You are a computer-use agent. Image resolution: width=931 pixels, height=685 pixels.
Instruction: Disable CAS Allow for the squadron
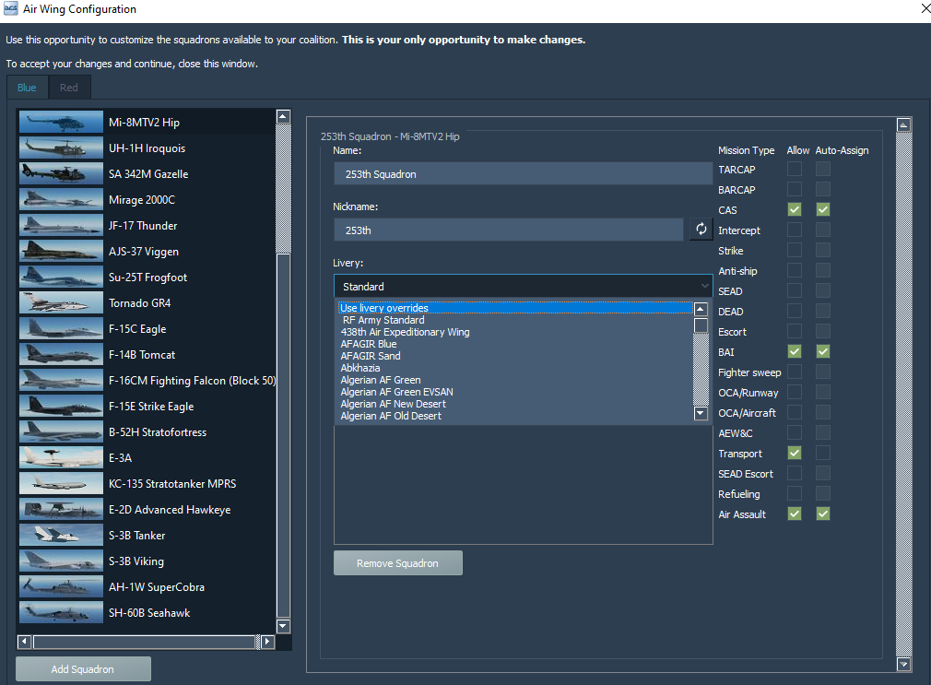794,209
